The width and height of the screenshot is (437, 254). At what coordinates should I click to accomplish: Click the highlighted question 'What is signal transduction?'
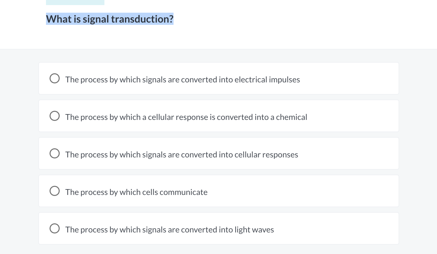[x=110, y=19]
